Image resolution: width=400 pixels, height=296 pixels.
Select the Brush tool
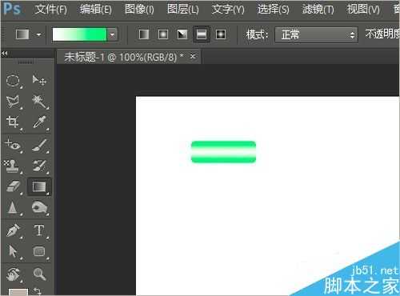coord(39,145)
